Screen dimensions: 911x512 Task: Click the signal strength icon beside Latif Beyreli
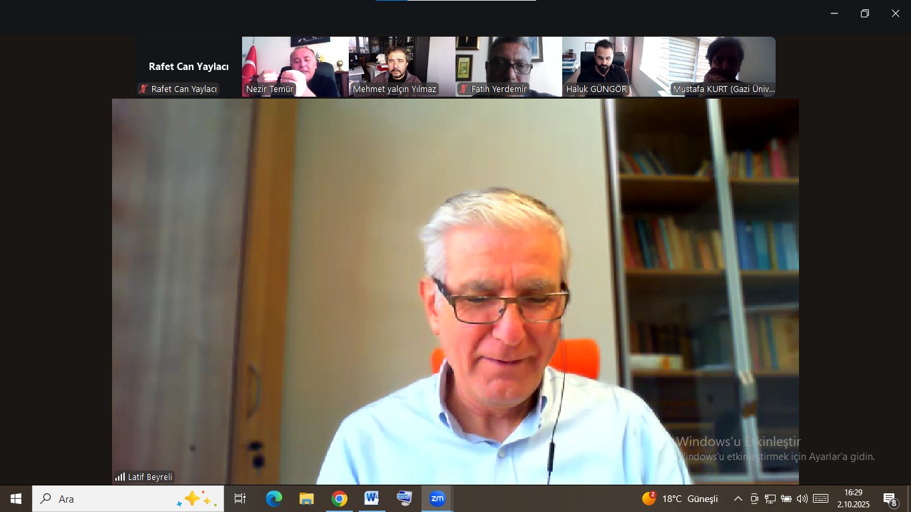pos(120,477)
